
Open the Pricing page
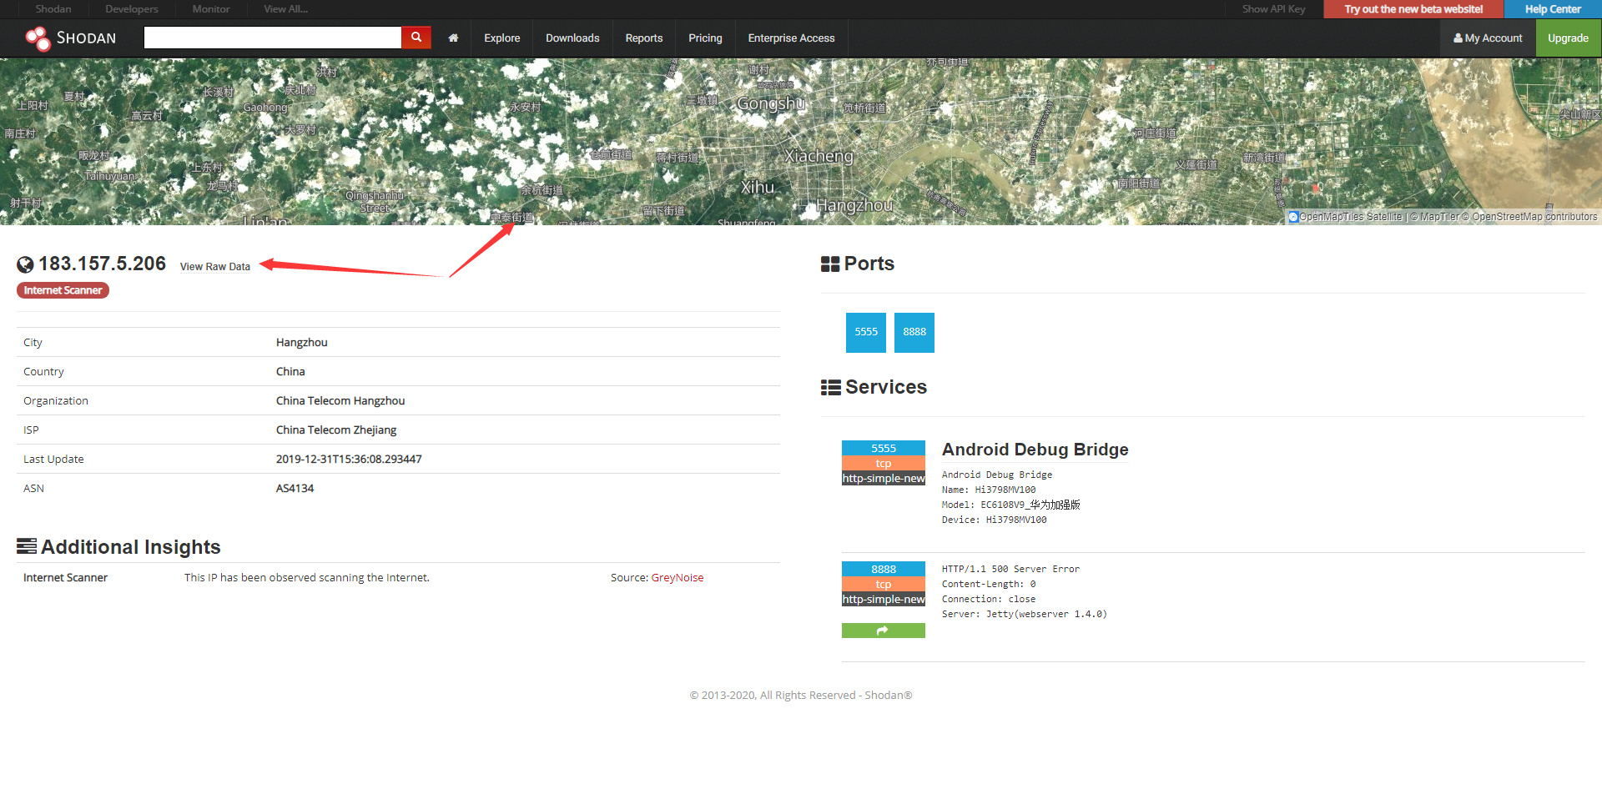(705, 38)
